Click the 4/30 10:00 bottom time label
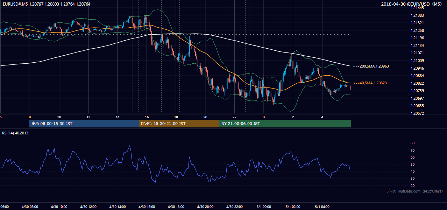The image size is (447, 210). point(59,206)
